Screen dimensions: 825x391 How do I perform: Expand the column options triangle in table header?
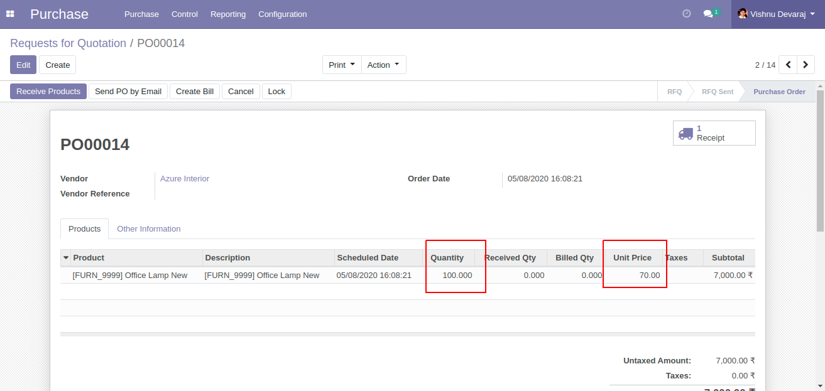pos(66,258)
